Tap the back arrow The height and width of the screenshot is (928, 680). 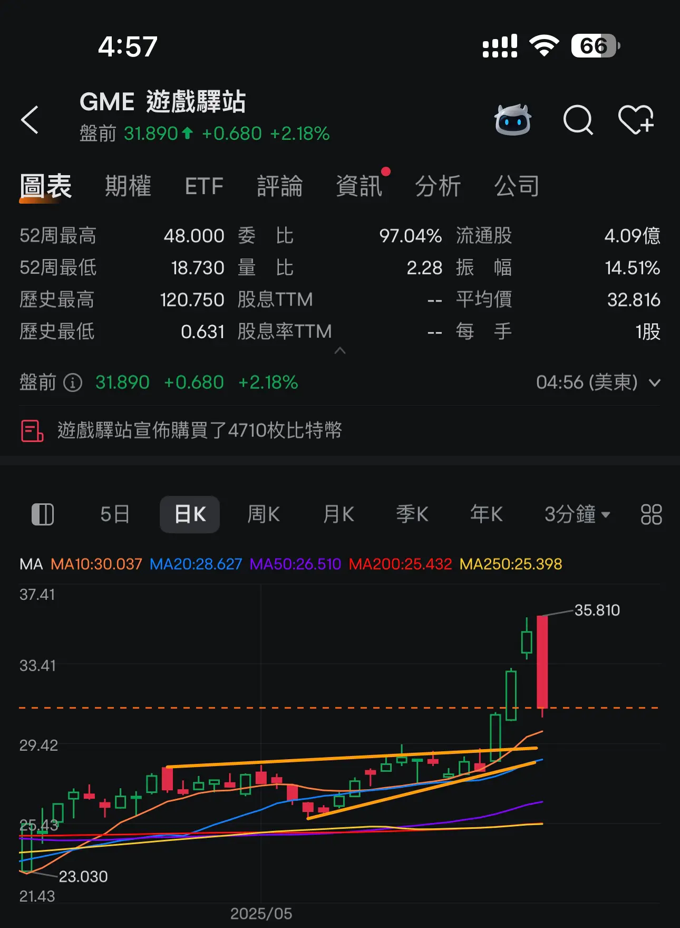(30, 120)
